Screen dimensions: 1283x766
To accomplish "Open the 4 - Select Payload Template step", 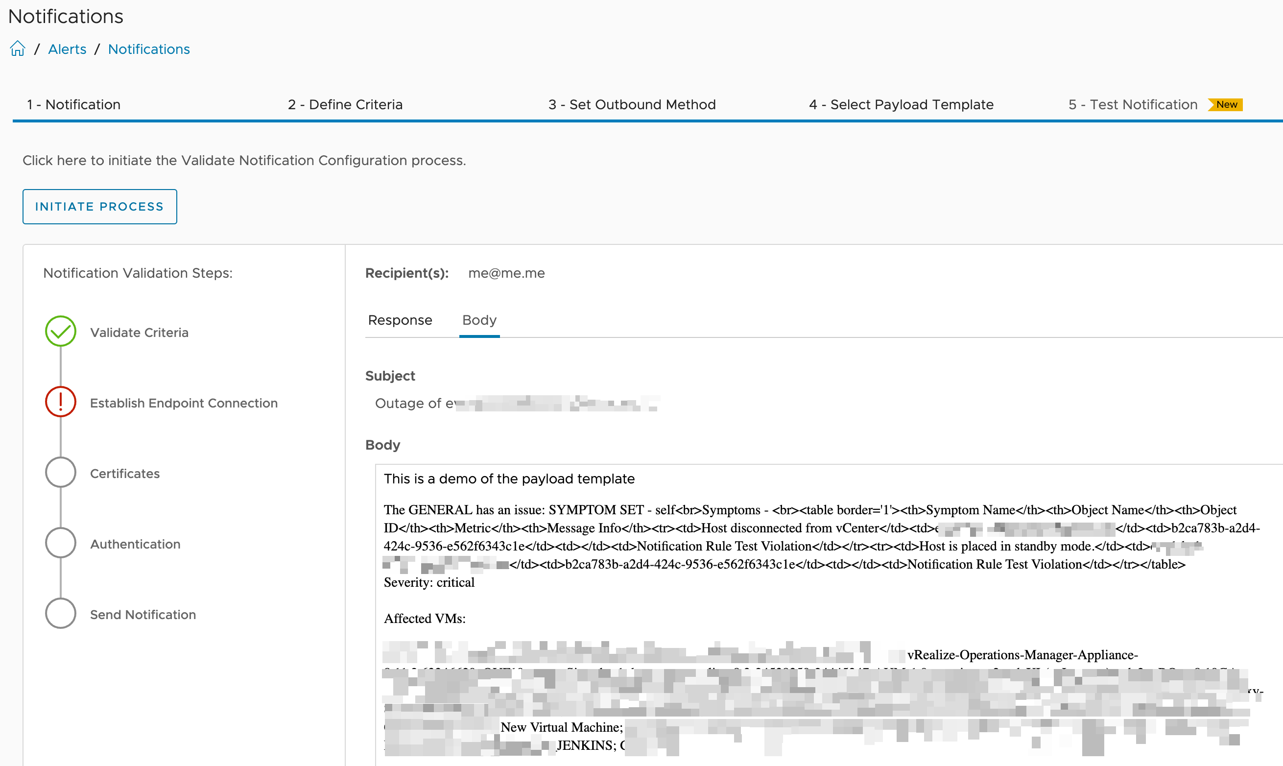I will pyautogui.click(x=901, y=104).
